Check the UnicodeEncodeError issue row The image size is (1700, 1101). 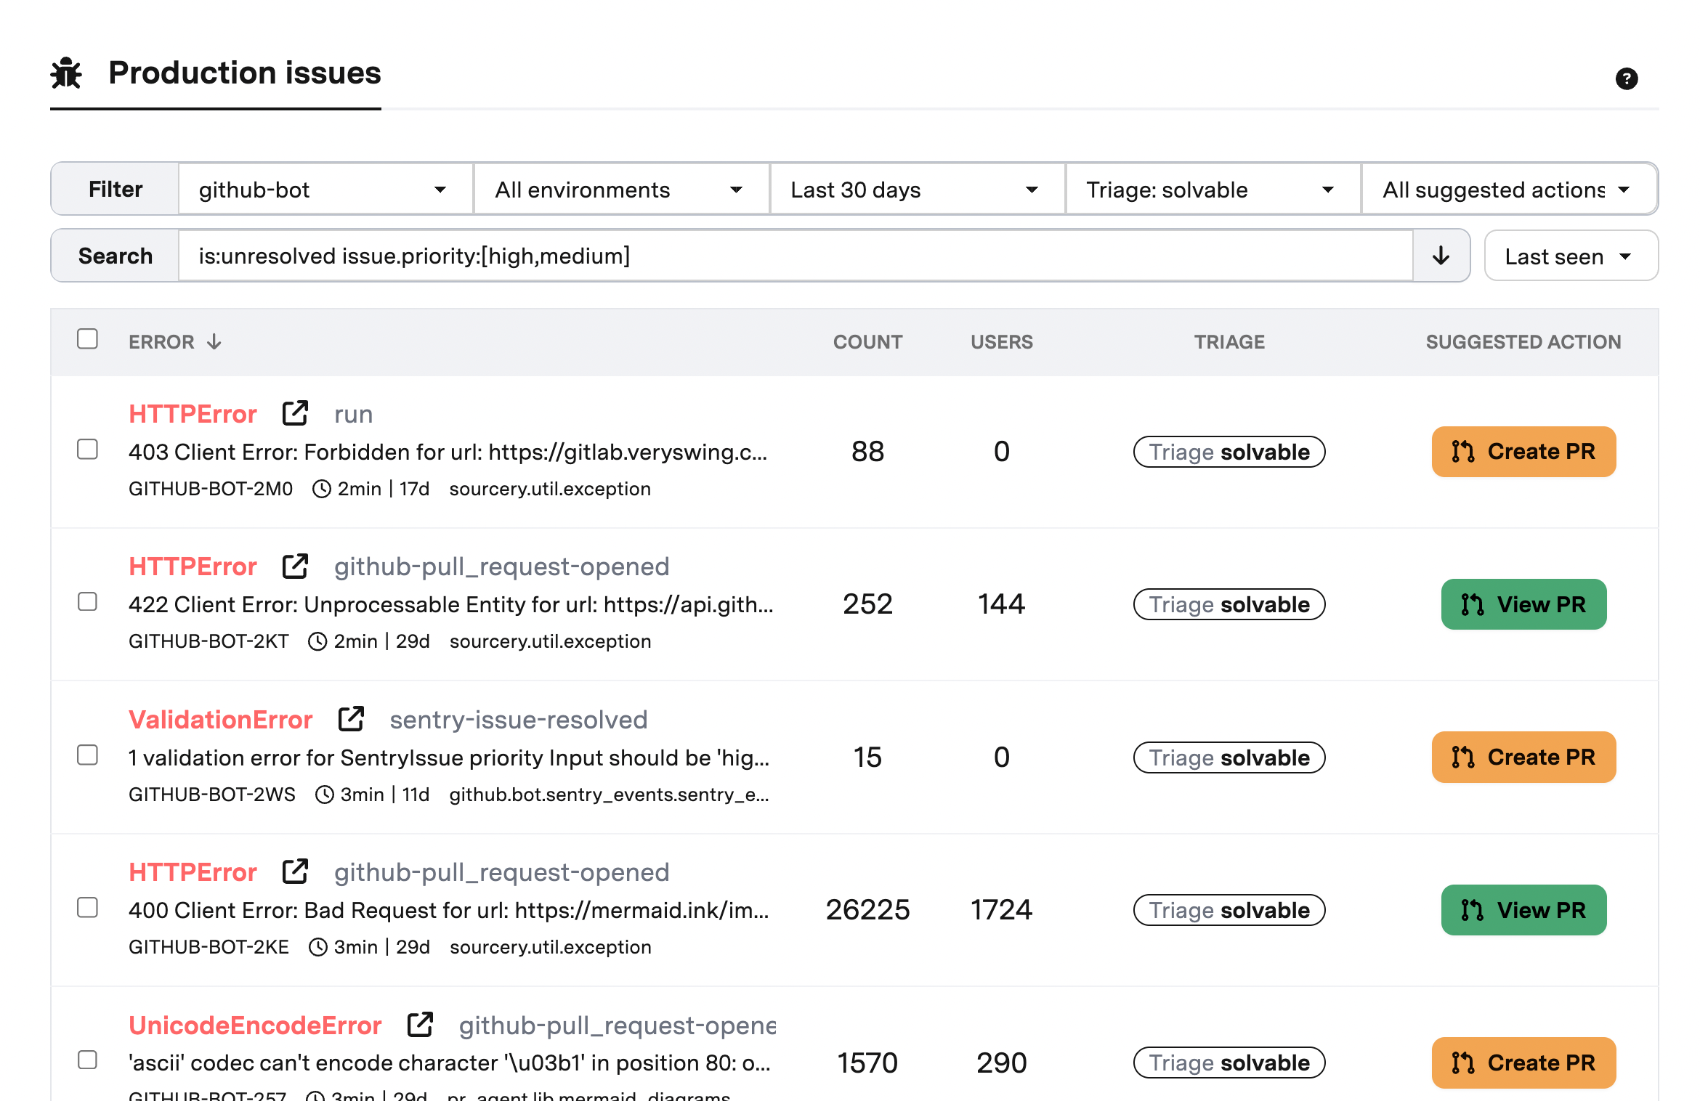[x=87, y=1061]
